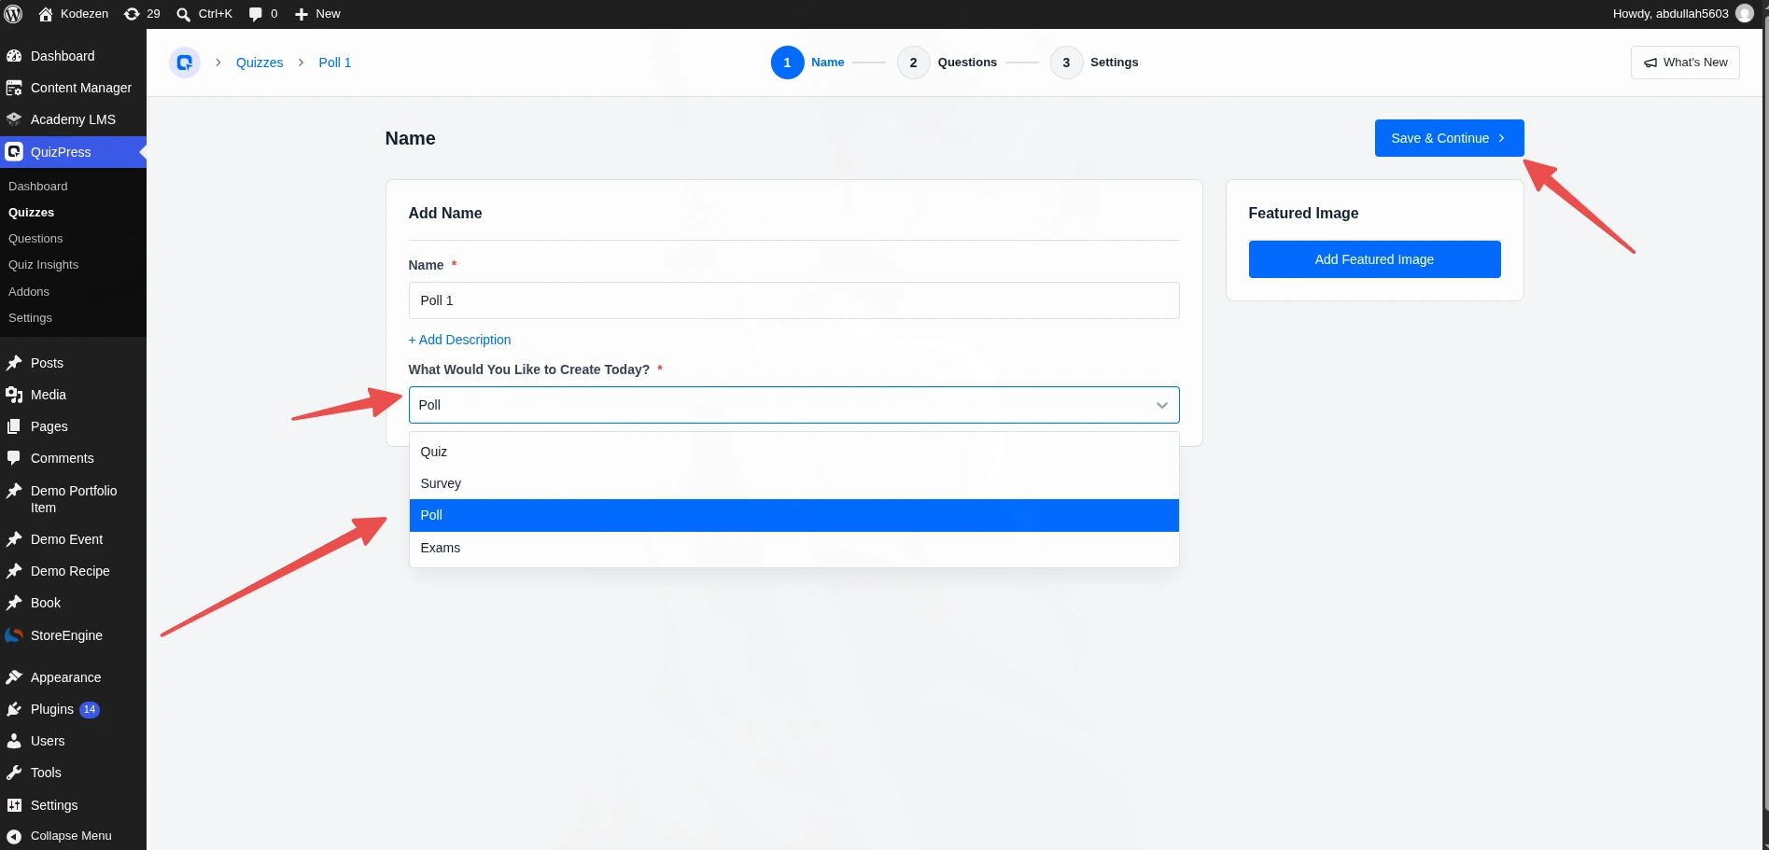This screenshot has width=1769, height=850.
Task: Open Academy LMS graduation cap icon
Action: (x=14, y=119)
